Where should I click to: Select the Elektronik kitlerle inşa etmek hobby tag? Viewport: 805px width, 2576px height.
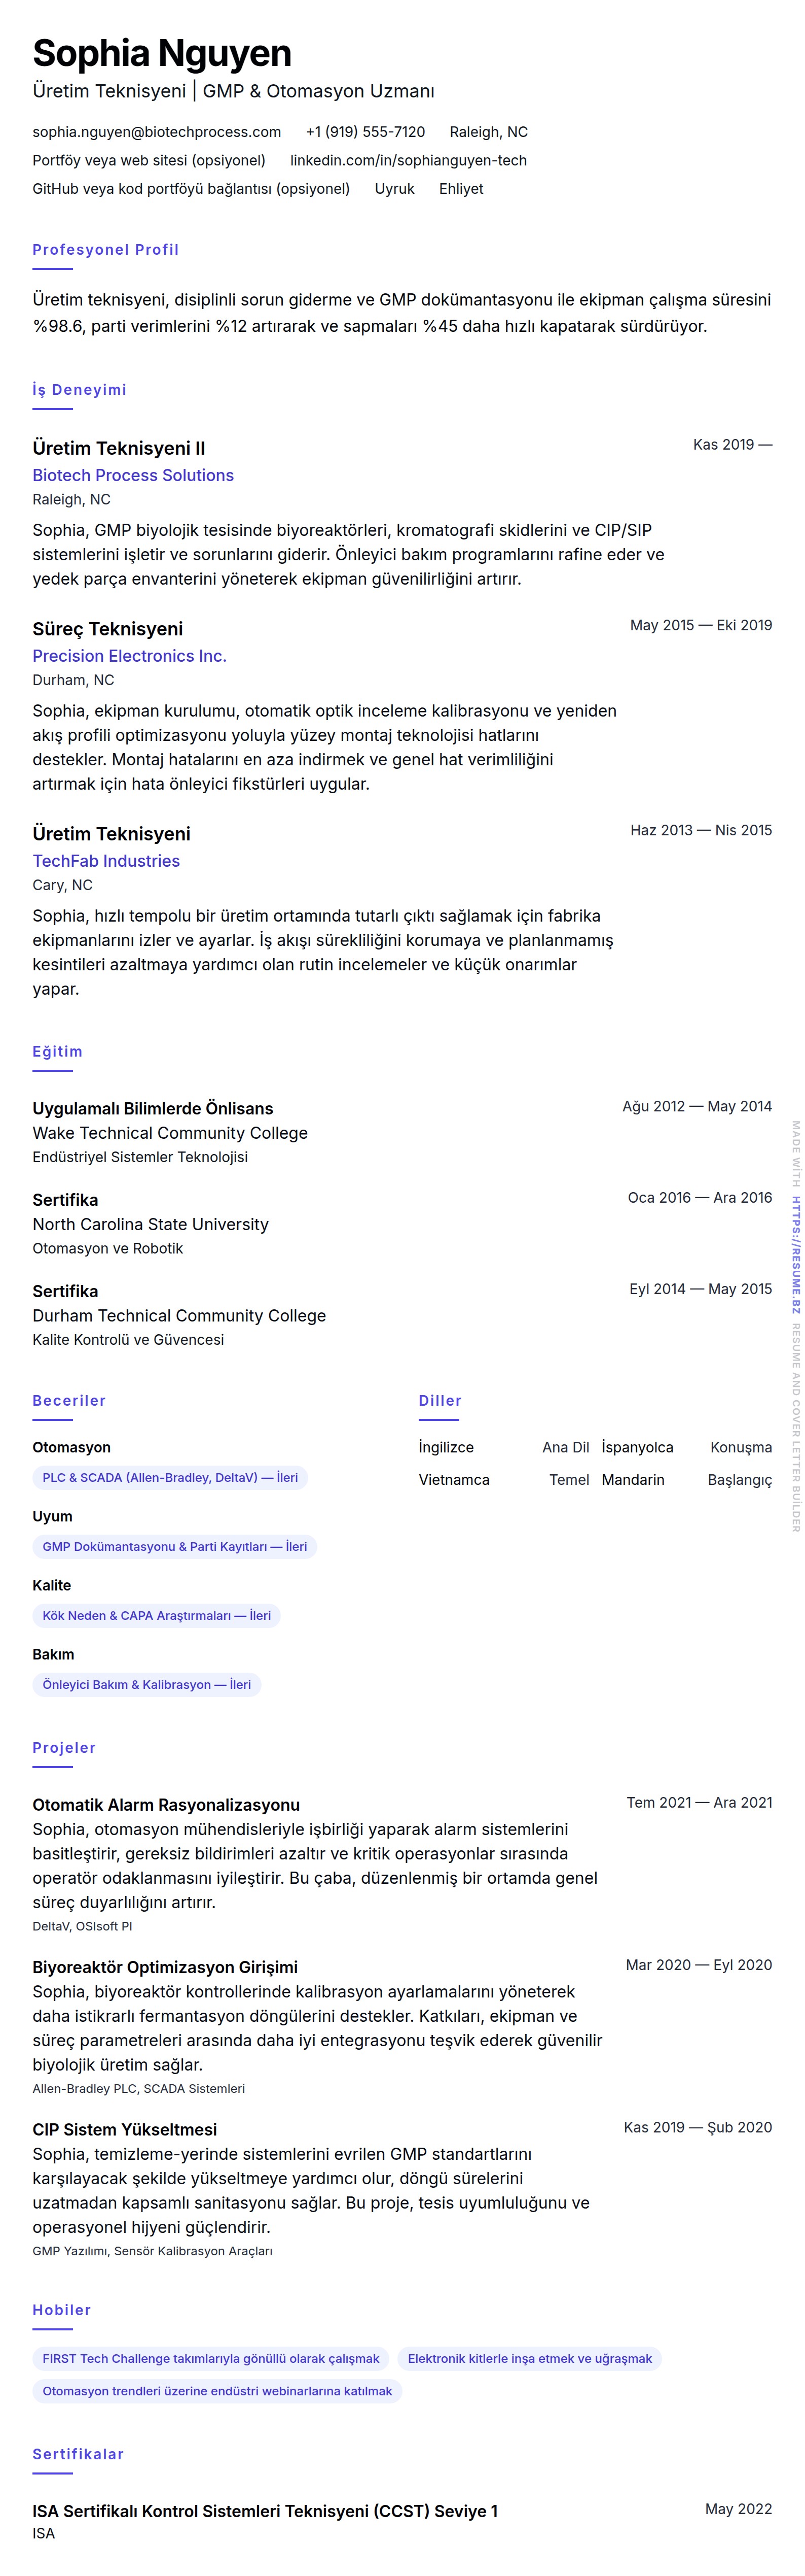[x=529, y=2358]
